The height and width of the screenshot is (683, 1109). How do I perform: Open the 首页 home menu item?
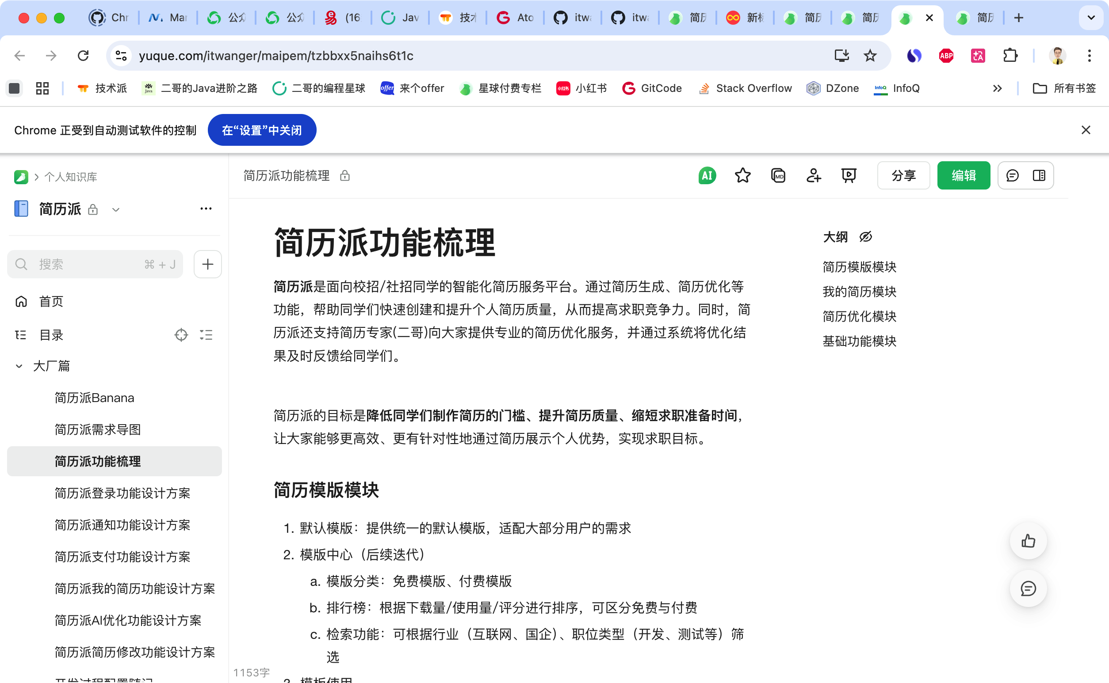pyautogui.click(x=51, y=301)
